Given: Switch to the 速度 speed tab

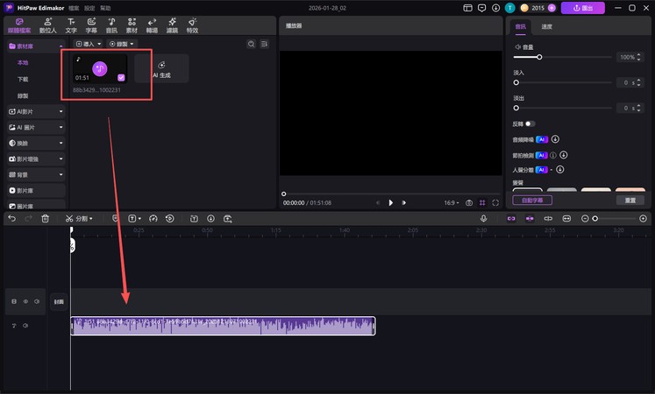Looking at the screenshot, I should (x=547, y=27).
